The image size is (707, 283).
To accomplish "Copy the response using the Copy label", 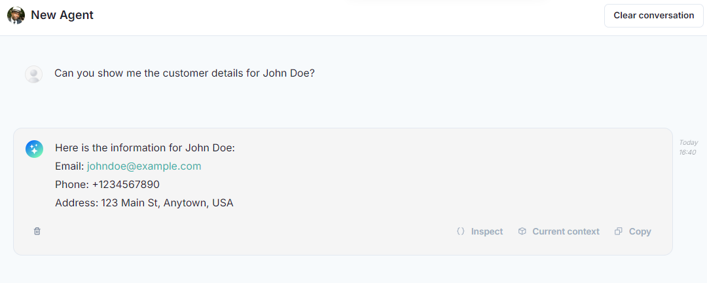I will coord(640,231).
